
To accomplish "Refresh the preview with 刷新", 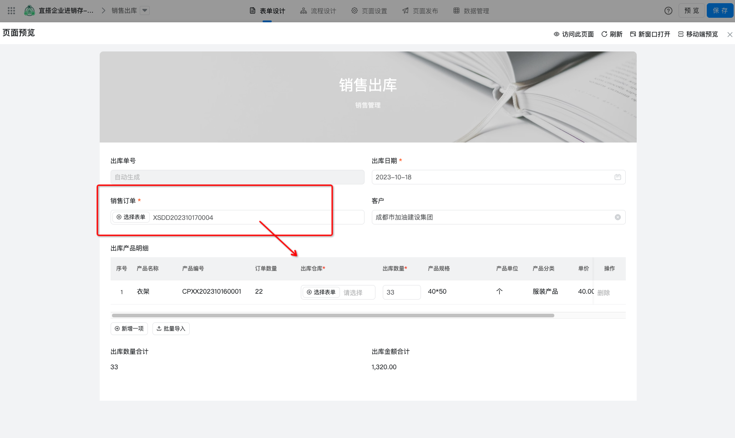I will point(612,34).
